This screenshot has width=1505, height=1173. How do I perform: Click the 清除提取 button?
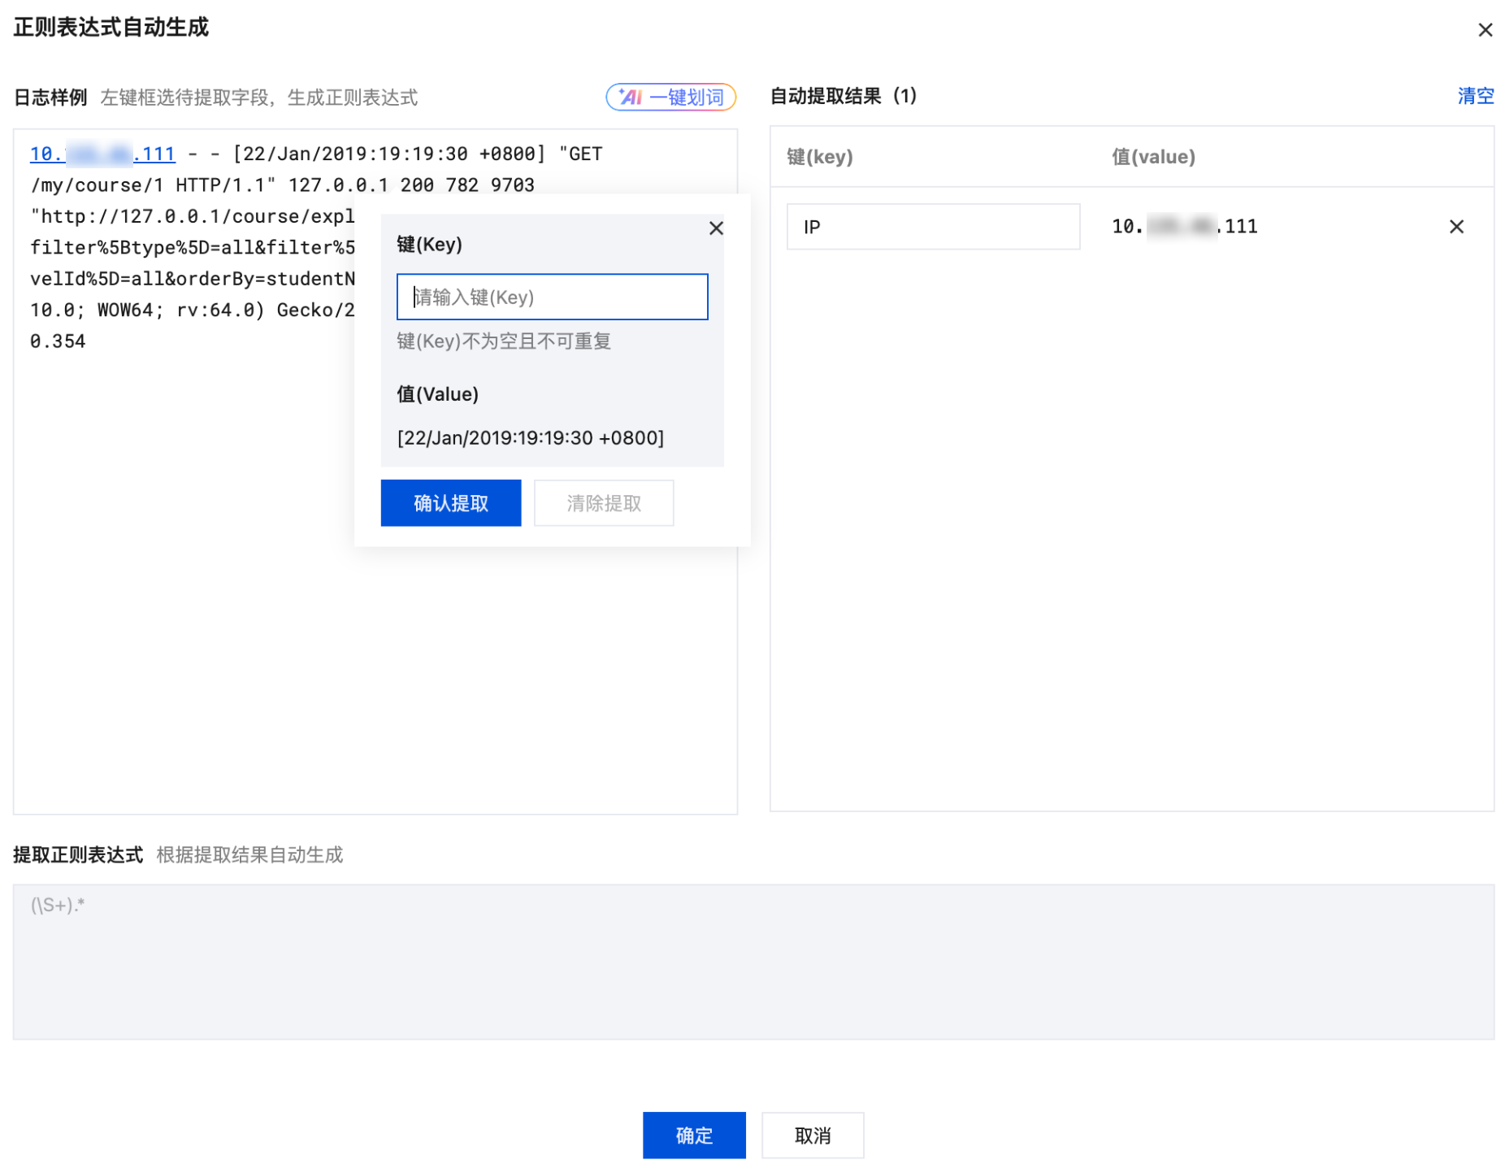[x=604, y=503]
